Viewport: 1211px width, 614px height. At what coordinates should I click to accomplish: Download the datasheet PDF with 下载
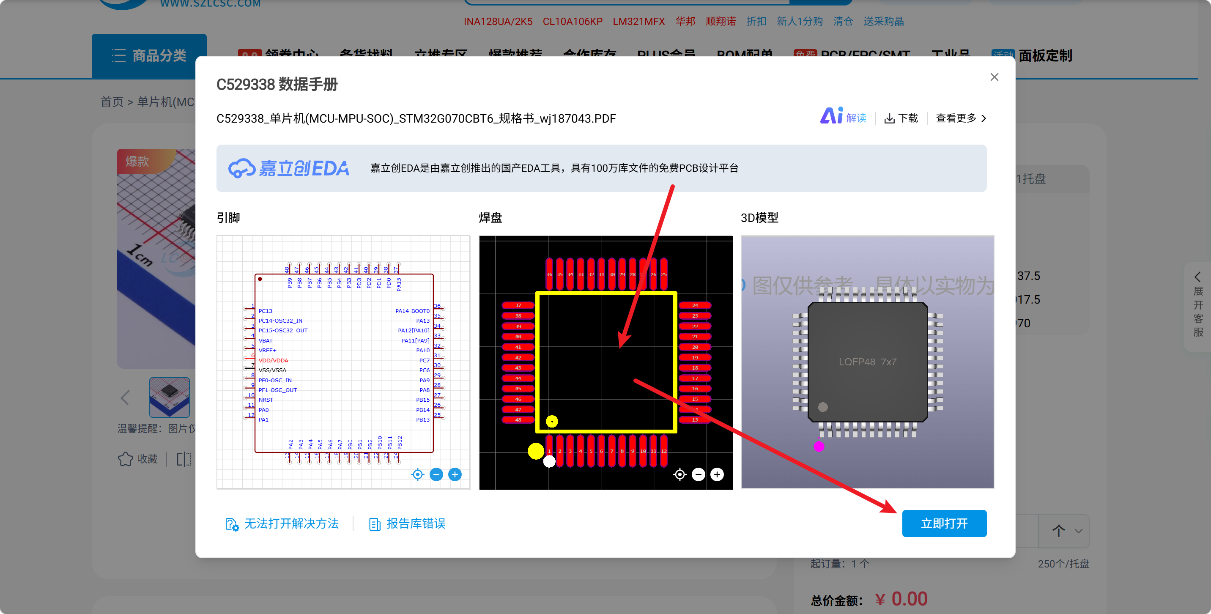click(901, 118)
